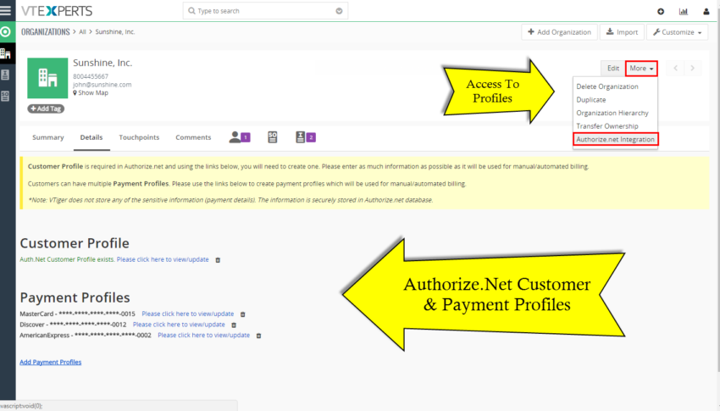The height and width of the screenshot is (411, 720).
Task: Open the More actions dropdown
Action: (641, 68)
